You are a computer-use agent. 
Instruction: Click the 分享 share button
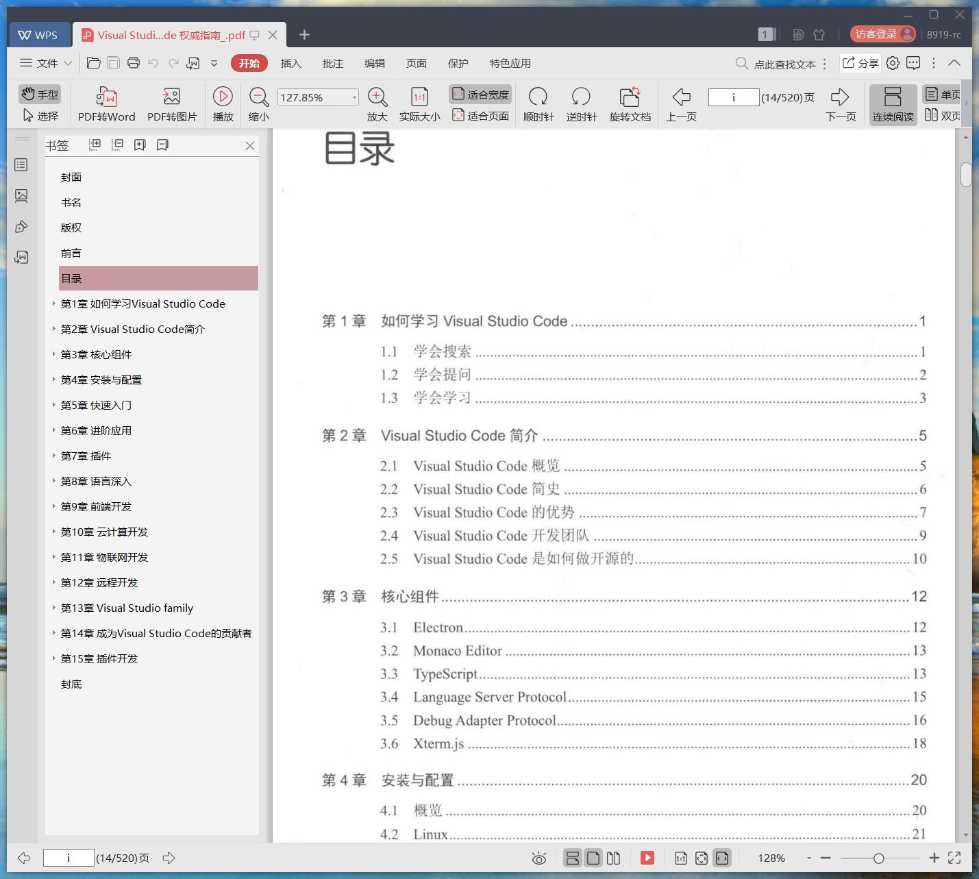click(x=860, y=63)
